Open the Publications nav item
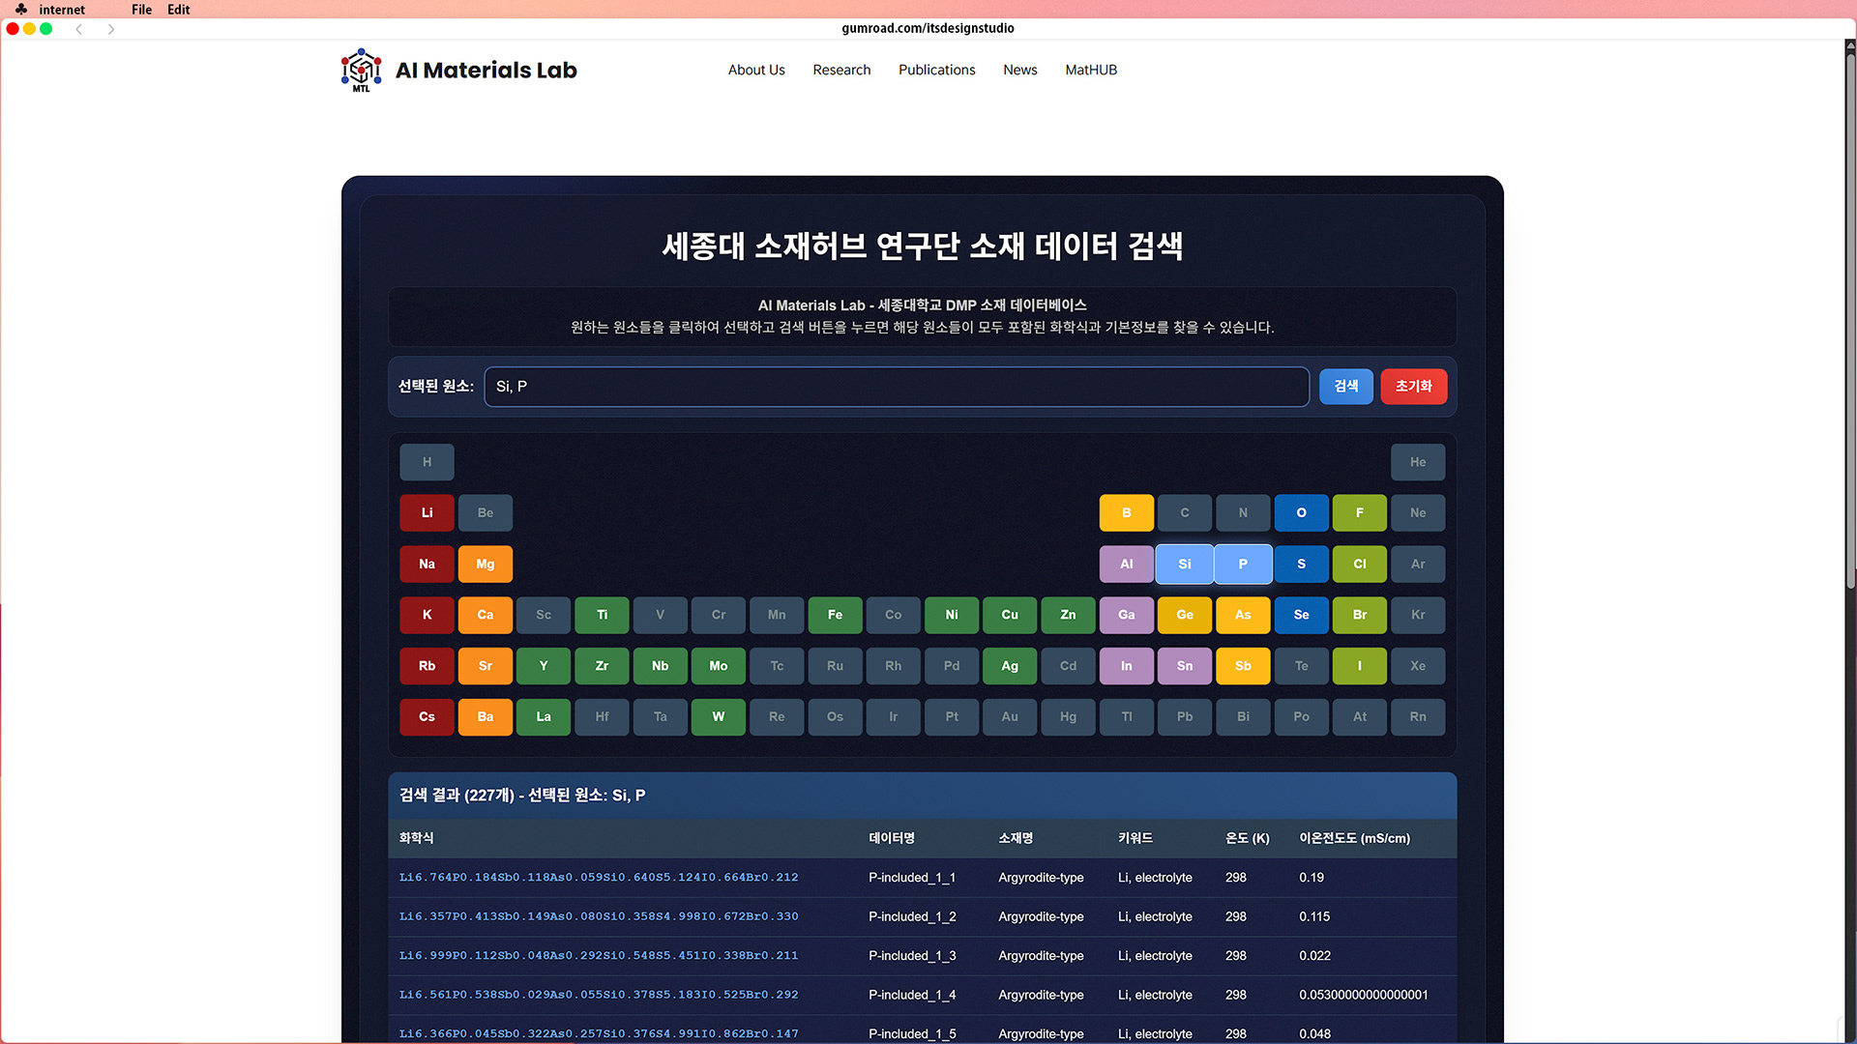Image resolution: width=1857 pixels, height=1044 pixels. (x=936, y=70)
